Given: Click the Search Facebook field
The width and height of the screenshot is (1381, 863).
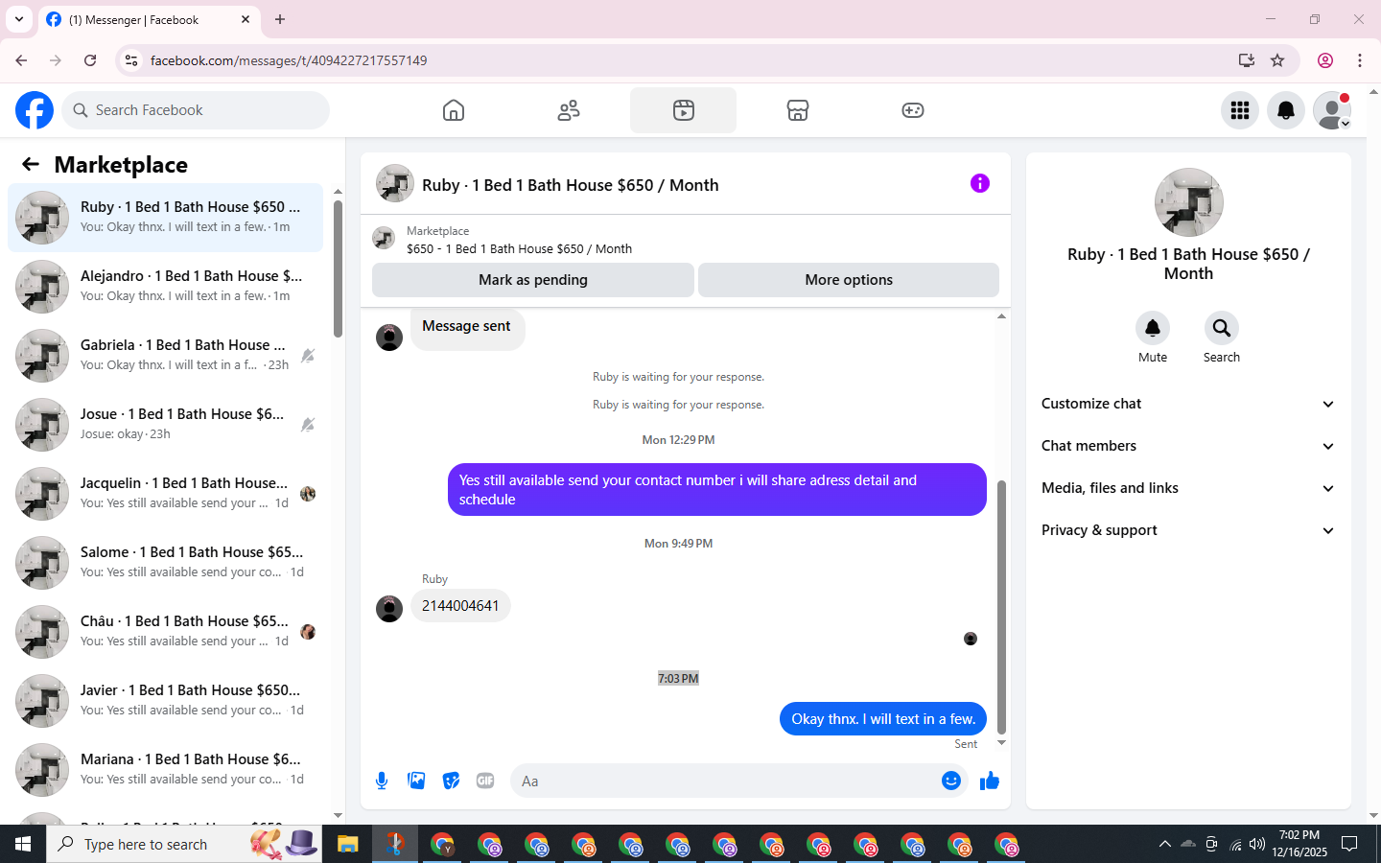Looking at the screenshot, I should pyautogui.click(x=196, y=110).
